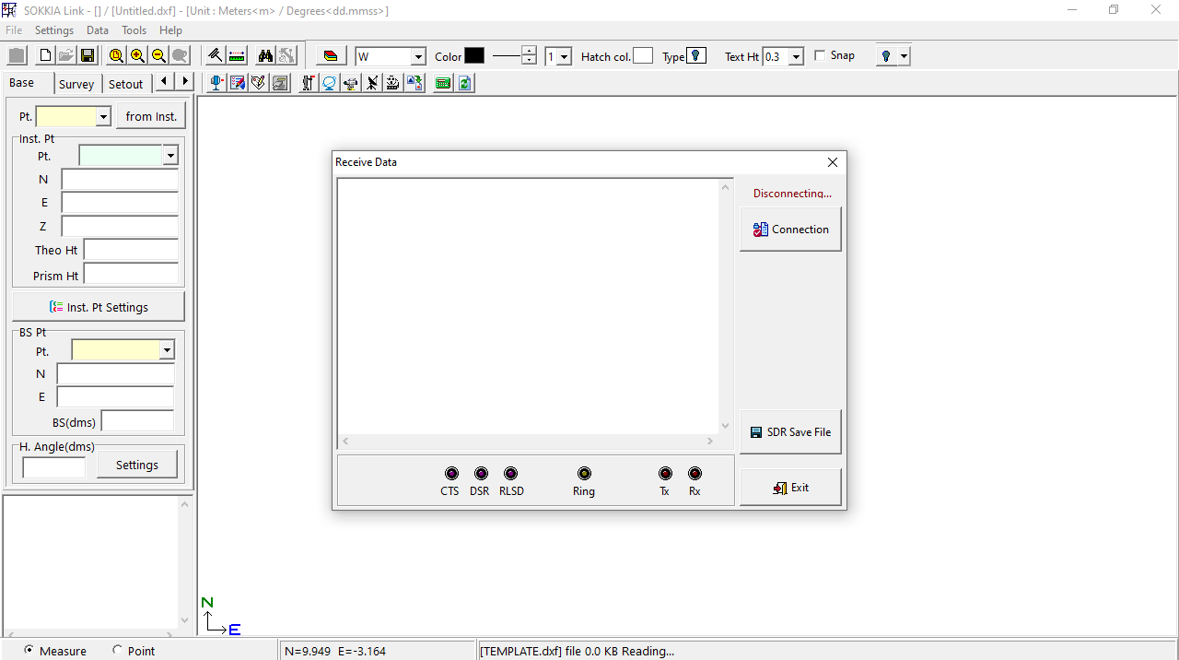Click the Inst. Pt Z input field
This screenshot has width=1179, height=660.
120,226
